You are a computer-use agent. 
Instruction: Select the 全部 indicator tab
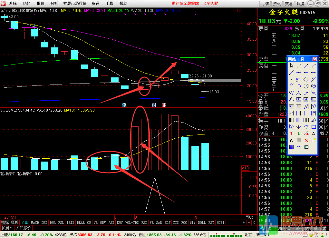click(24, 223)
